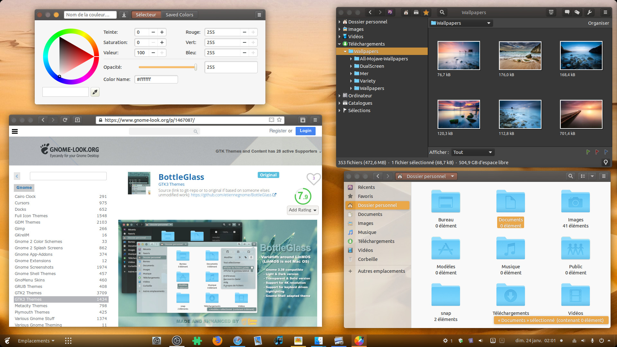Select Récents in file manager sidebar
The image size is (617, 347).
tap(377, 187)
